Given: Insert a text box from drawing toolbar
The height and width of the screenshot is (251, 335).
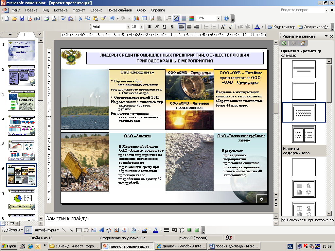Looking at the screenshot, I should click(x=94, y=230).
